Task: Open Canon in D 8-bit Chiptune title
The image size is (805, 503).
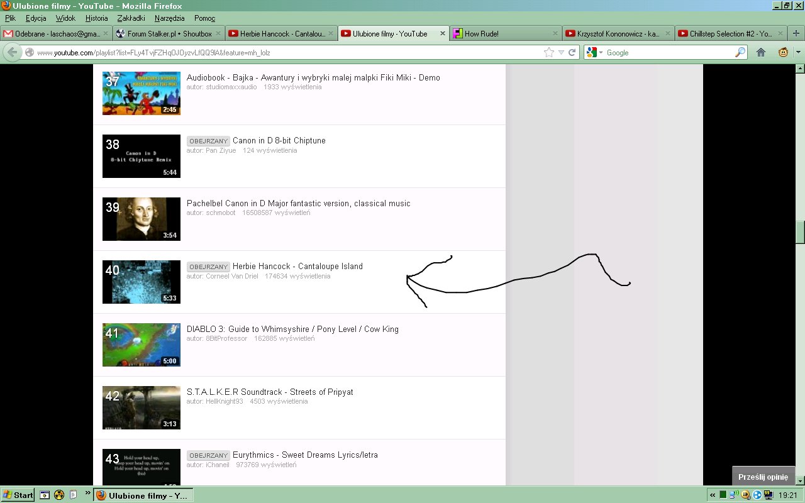Action: click(279, 141)
